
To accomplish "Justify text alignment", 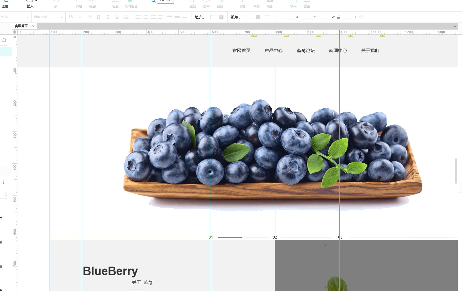I will pyautogui.click(x=161, y=17).
